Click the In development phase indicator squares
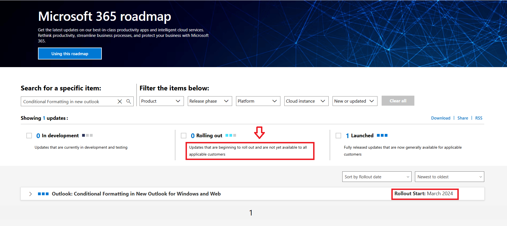The height and width of the screenshot is (226, 507). point(87,135)
